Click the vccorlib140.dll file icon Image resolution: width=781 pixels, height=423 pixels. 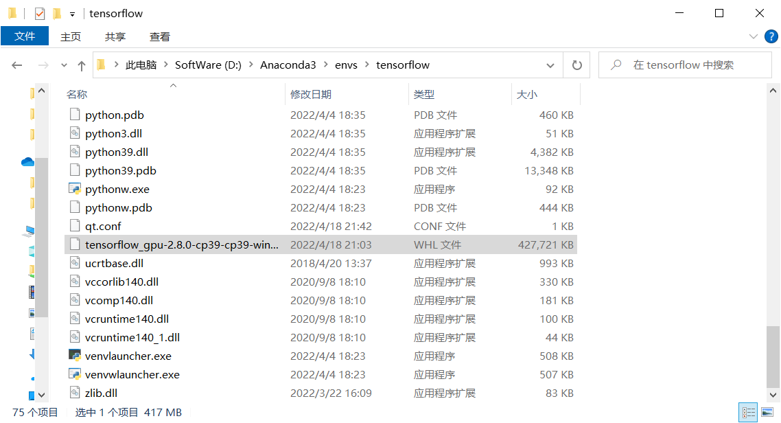pyautogui.click(x=75, y=282)
